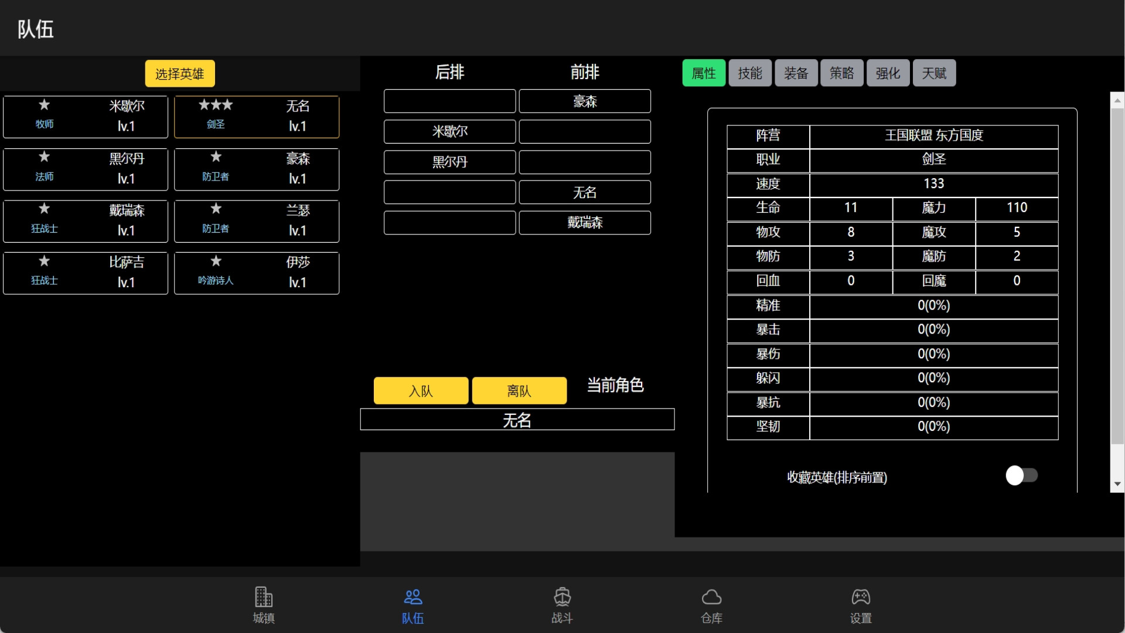Click the star on the 米歇尔 hero card
The width and height of the screenshot is (1125, 633).
click(x=45, y=105)
